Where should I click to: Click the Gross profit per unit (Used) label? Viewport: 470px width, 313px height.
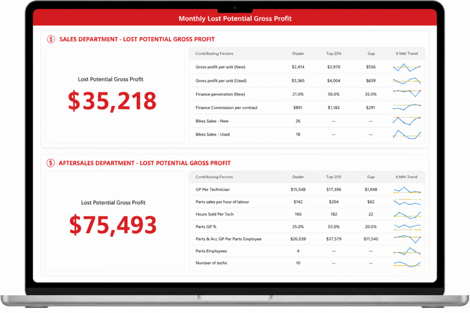(221, 81)
